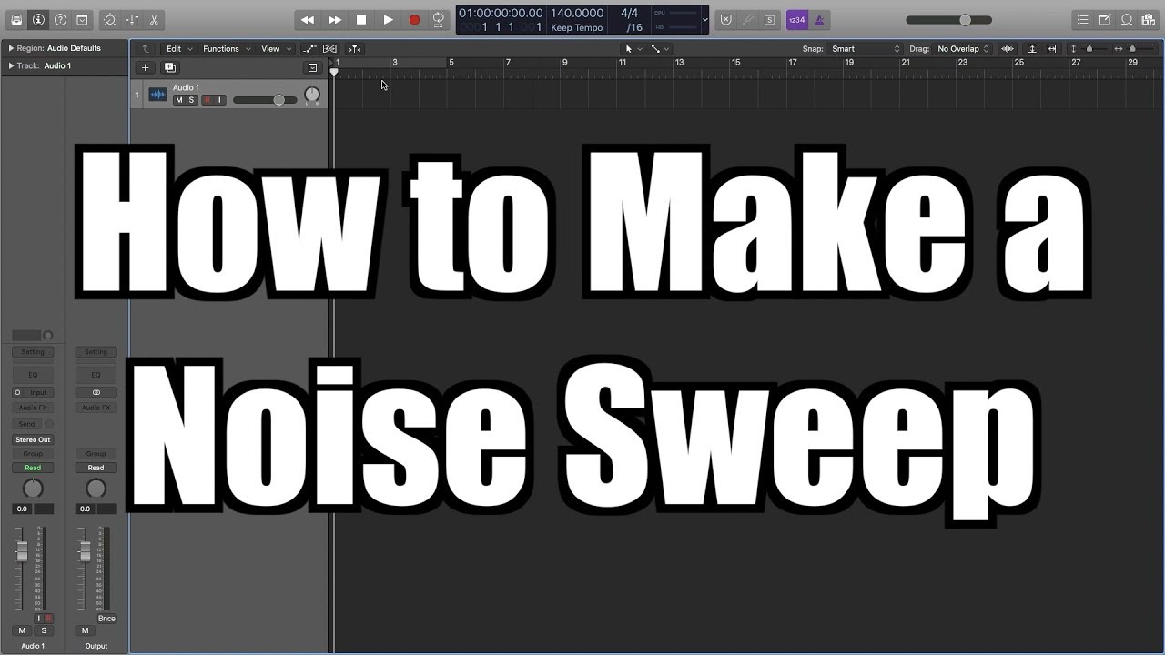Toggle the Inspector info icon
Viewport: 1165px width, 655px height.
tap(38, 19)
